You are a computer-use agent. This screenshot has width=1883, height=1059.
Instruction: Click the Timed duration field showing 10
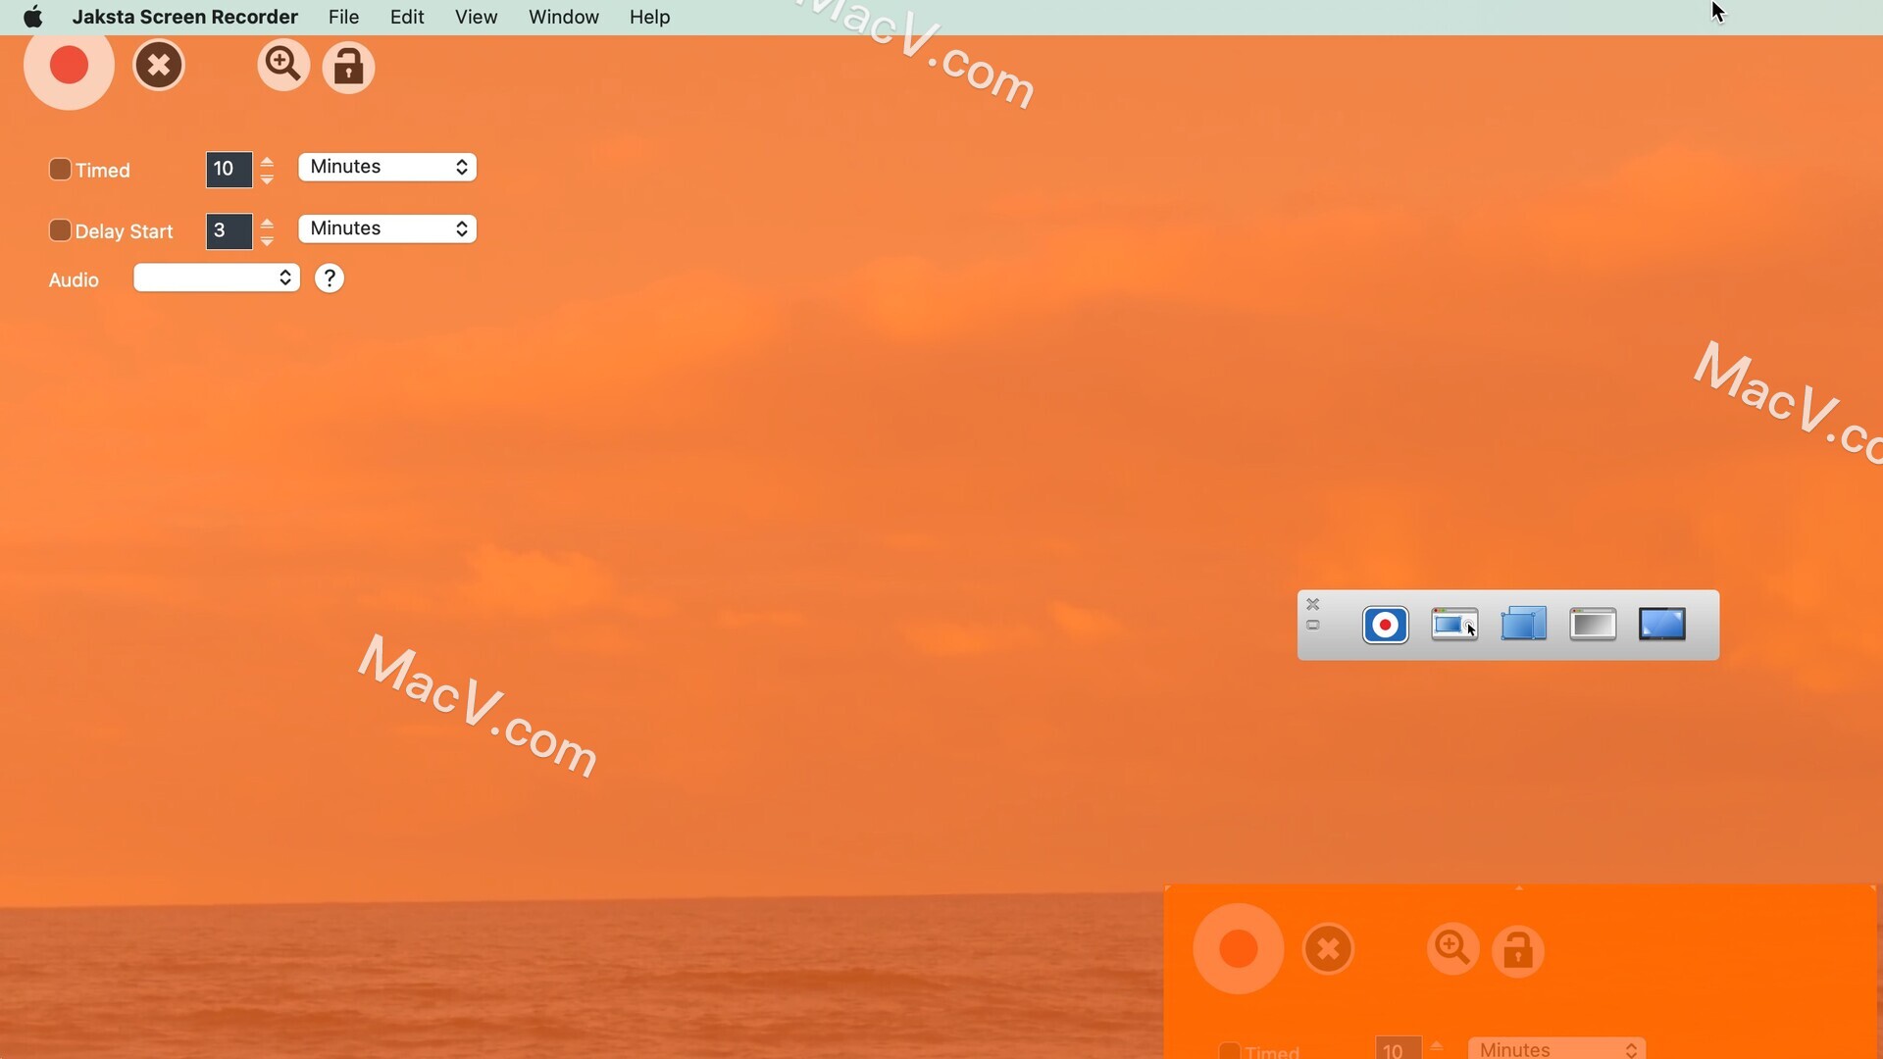(229, 170)
